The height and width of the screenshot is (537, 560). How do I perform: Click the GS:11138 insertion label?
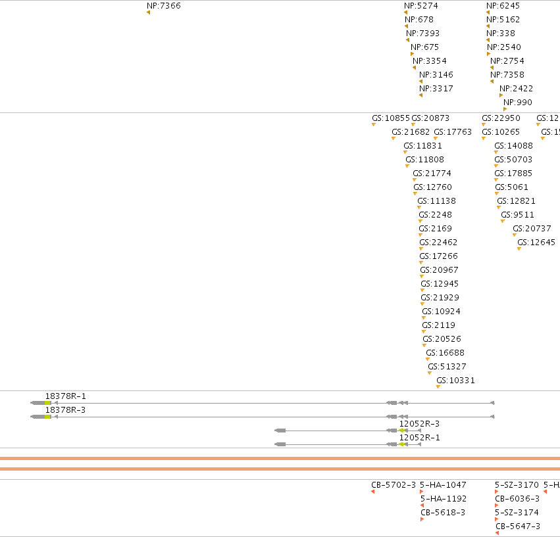click(436, 201)
